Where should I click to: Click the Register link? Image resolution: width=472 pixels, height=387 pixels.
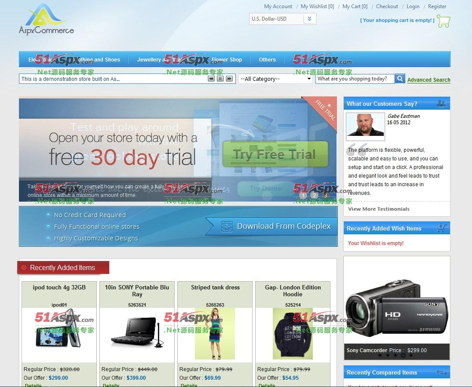click(x=437, y=6)
